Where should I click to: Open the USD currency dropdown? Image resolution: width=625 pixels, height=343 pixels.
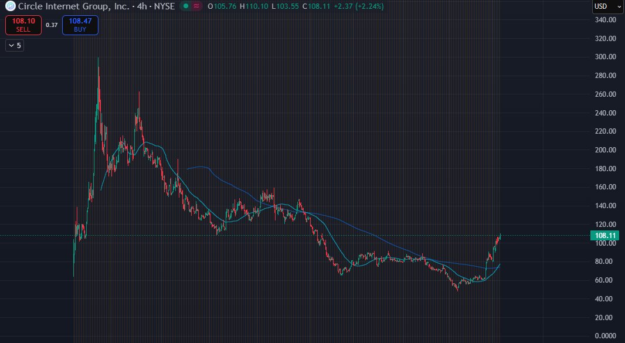[608, 6]
